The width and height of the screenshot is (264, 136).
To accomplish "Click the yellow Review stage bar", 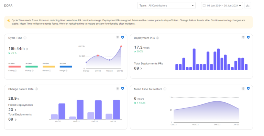I will (x=49, y=66).
